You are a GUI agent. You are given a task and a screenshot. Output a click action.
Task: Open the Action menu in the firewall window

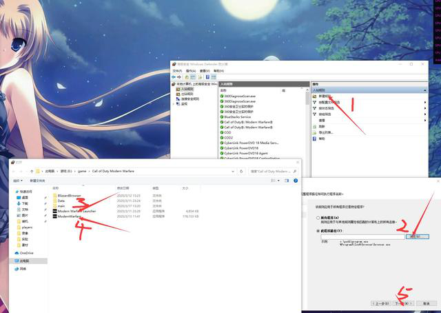point(191,70)
